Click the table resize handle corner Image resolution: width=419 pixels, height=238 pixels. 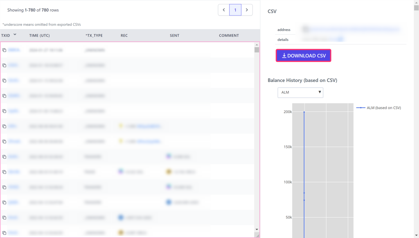coord(257,235)
